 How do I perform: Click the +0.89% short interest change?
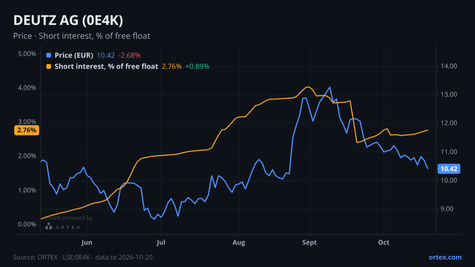click(x=197, y=66)
